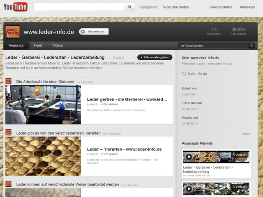The height and width of the screenshot is (197, 263).
Task: Click the channel search magnifier icon
Action: click(251, 46)
